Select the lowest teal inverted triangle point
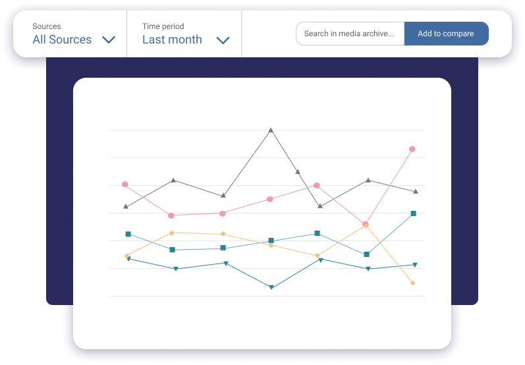Viewport: 525px width, 365px height. [271, 287]
